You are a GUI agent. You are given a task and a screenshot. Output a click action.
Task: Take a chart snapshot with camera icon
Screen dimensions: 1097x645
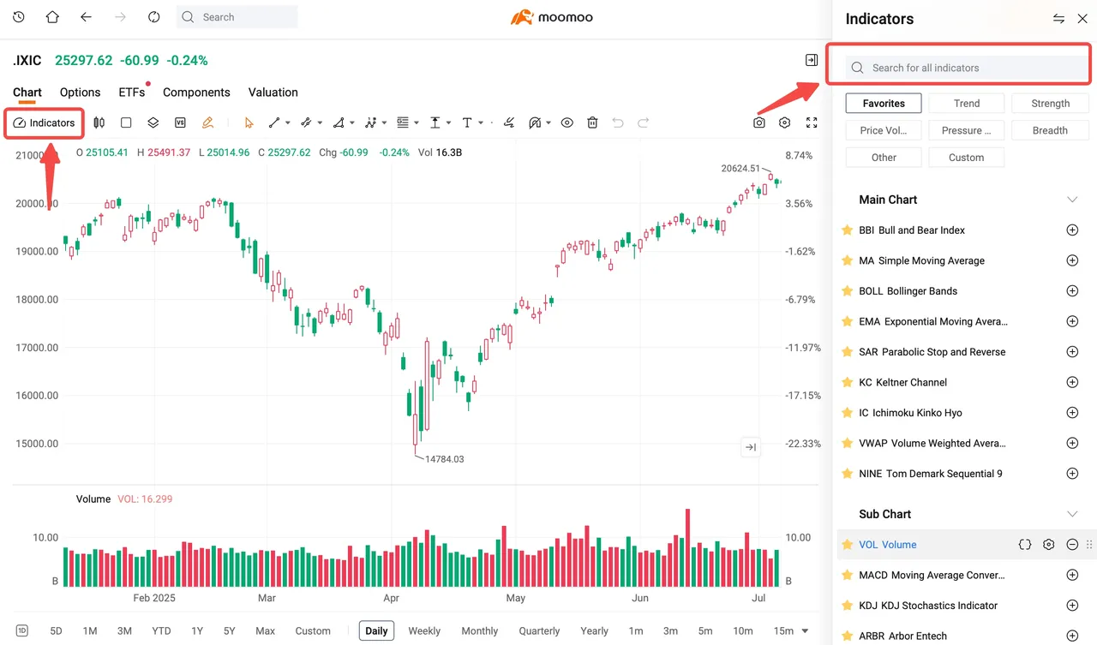(759, 122)
